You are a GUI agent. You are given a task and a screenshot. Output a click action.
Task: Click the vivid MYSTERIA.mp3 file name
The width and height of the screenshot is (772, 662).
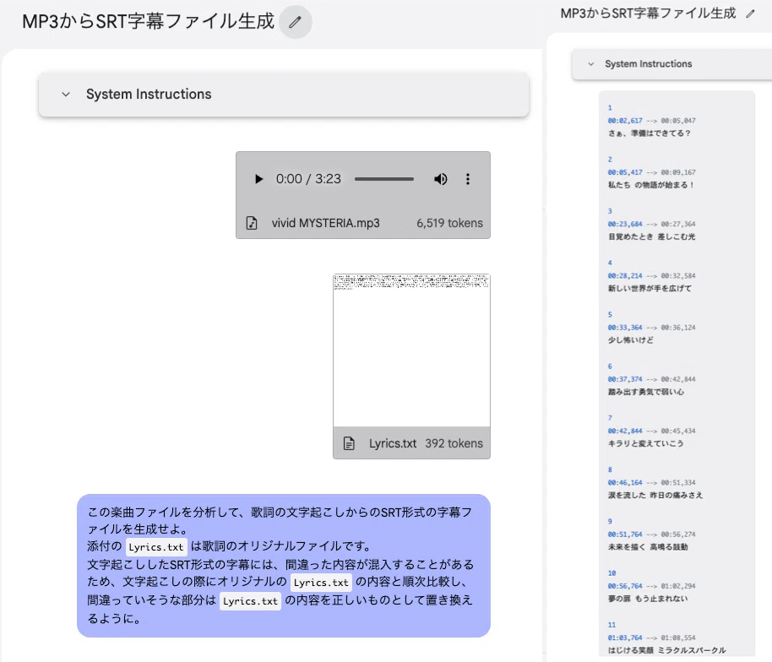tap(325, 223)
